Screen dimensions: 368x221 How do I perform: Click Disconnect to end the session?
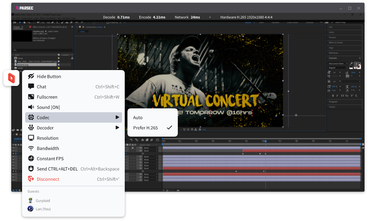pyautogui.click(x=74, y=179)
